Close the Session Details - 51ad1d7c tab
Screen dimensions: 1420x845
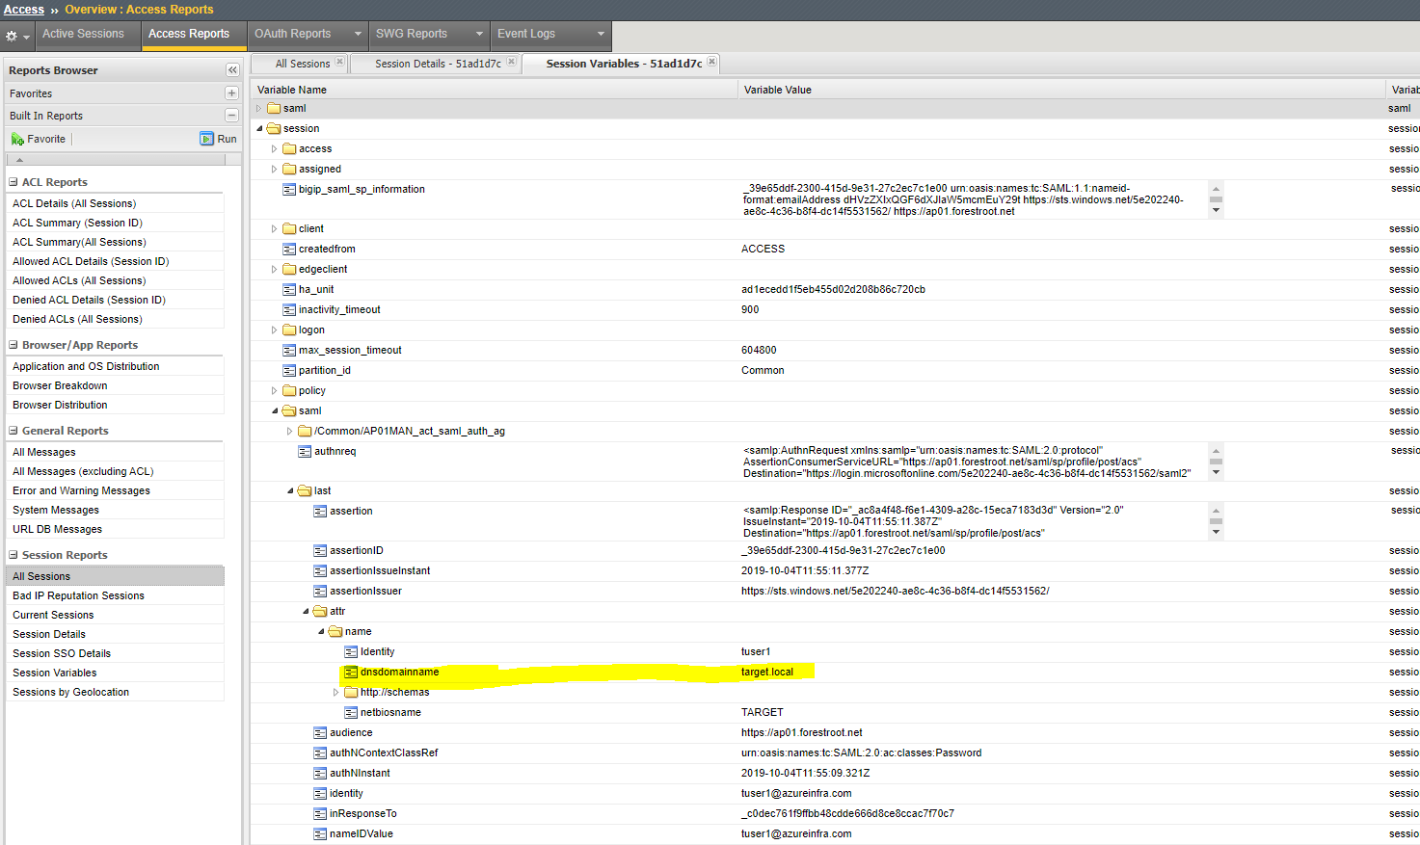(x=511, y=63)
